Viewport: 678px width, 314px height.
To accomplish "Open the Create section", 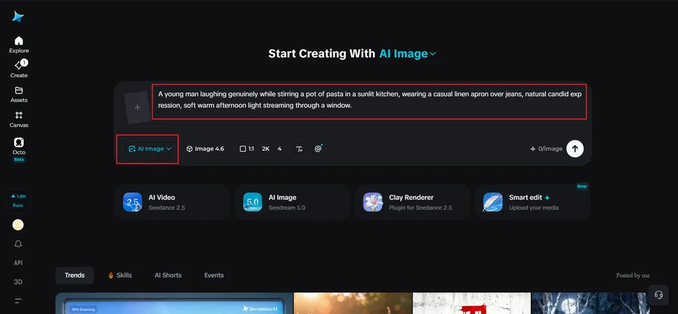I will (19, 70).
